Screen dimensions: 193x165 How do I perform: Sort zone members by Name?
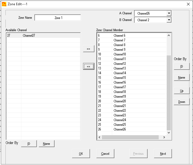182,78
